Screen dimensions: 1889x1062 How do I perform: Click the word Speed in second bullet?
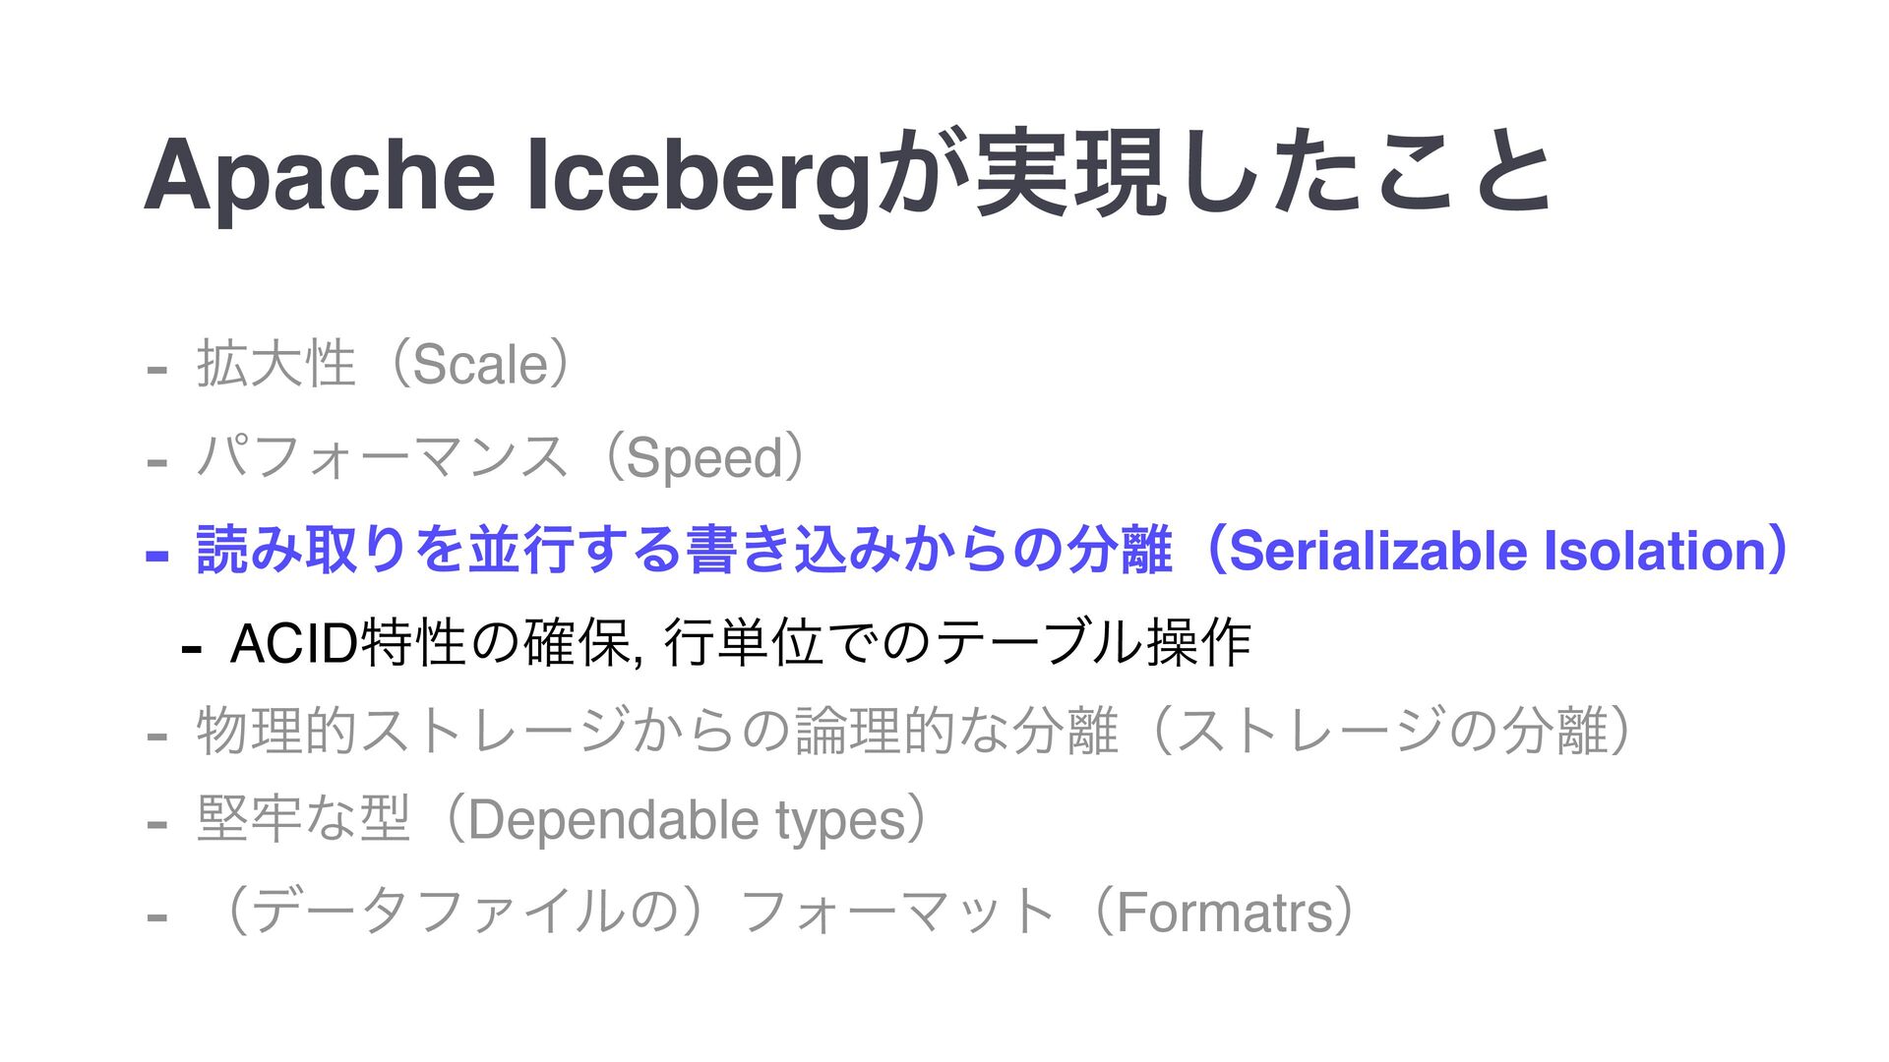tap(704, 458)
